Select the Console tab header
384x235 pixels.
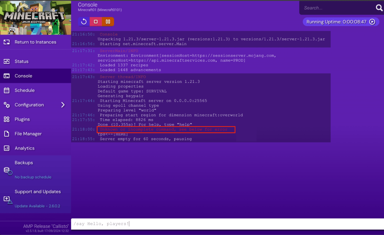(87, 5)
